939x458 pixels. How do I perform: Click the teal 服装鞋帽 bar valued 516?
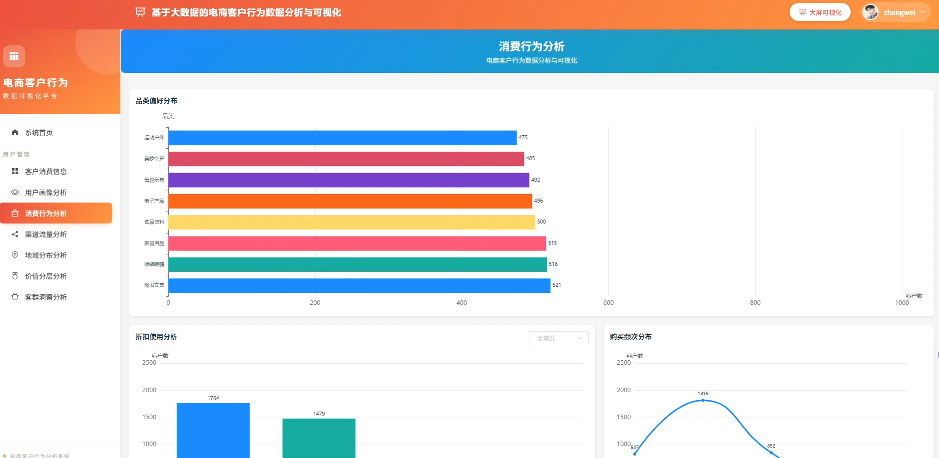[x=358, y=264]
